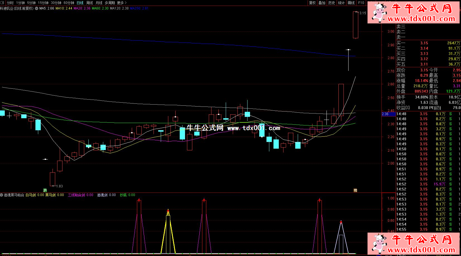
Task: Expand the 更多 timeframe options
Action: tap(122, 3)
